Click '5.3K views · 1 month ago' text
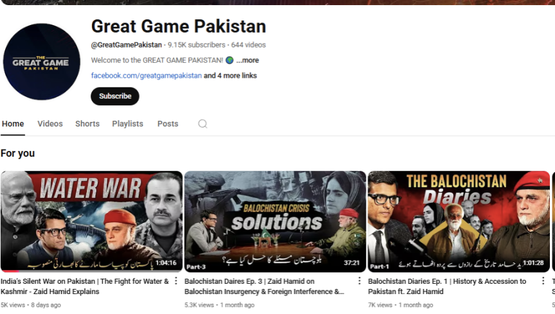Image resolution: width=555 pixels, height=314 pixels. coord(219,305)
